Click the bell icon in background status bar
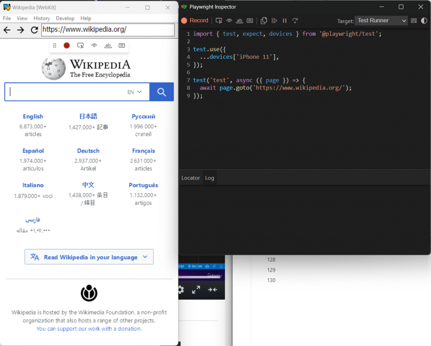This screenshot has height=346, width=431. click(221, 266)
